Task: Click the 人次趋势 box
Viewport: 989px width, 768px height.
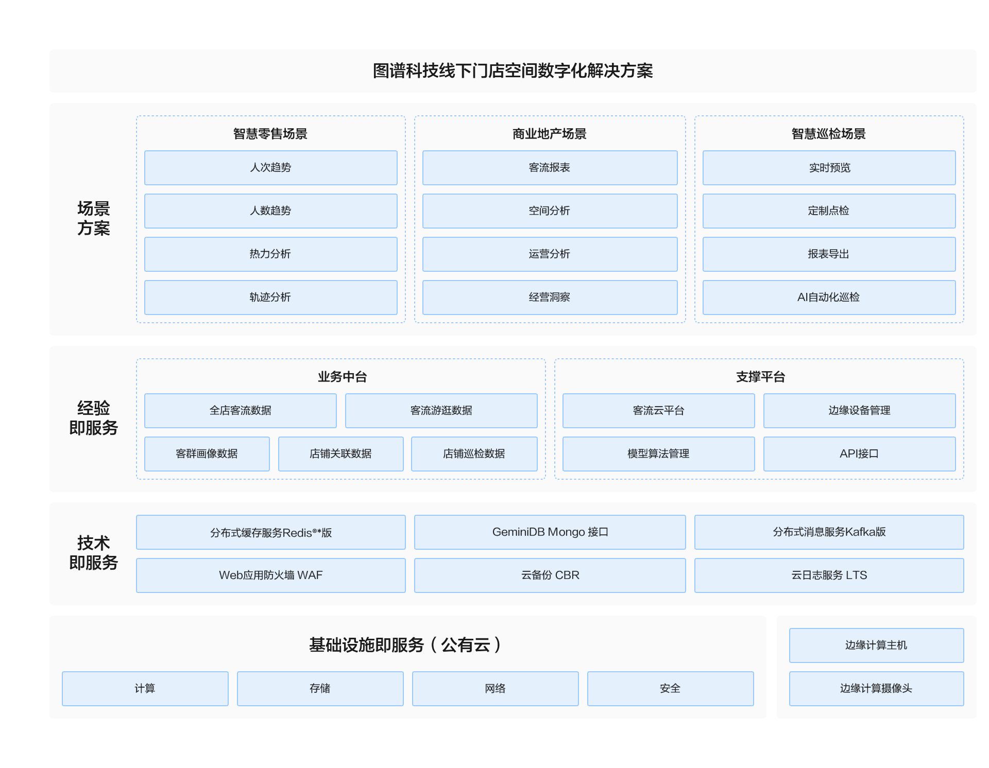Action: coord(271,168)
